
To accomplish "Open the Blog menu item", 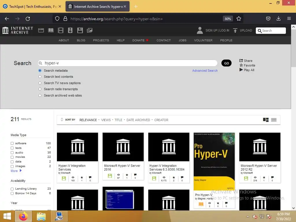I will pyautogui.click(x=81, y=40).
